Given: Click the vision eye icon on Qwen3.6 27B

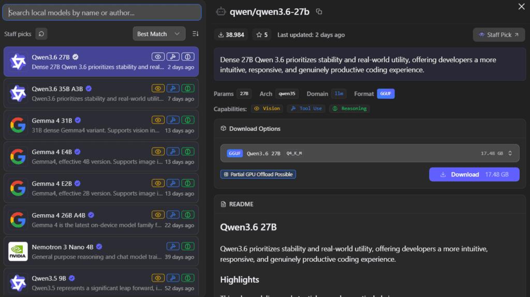Looking at the screenshot, I should point(158,57).
